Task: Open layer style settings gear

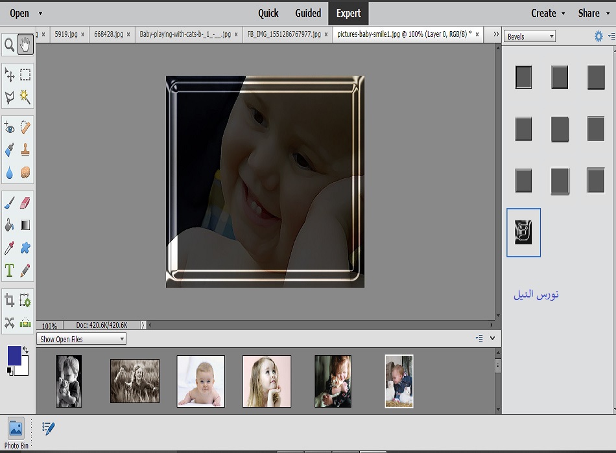Action: coord(598,36)
